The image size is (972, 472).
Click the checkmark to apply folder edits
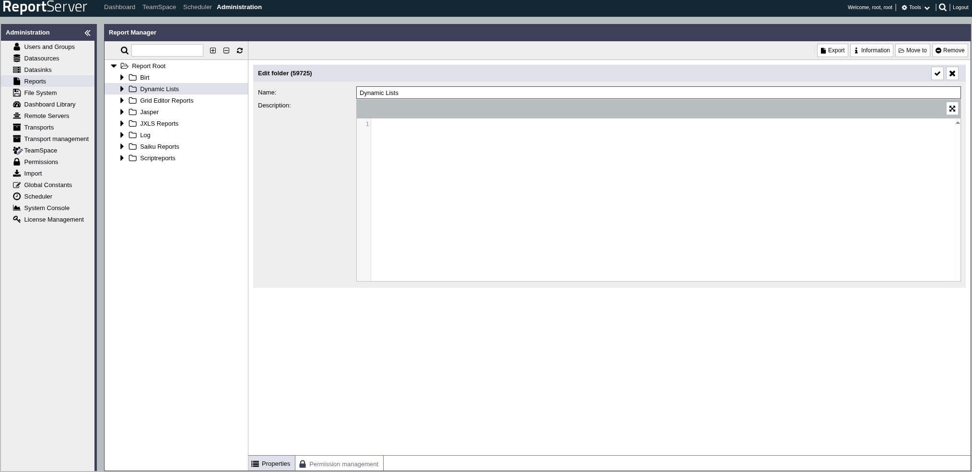tap(937, 73)
